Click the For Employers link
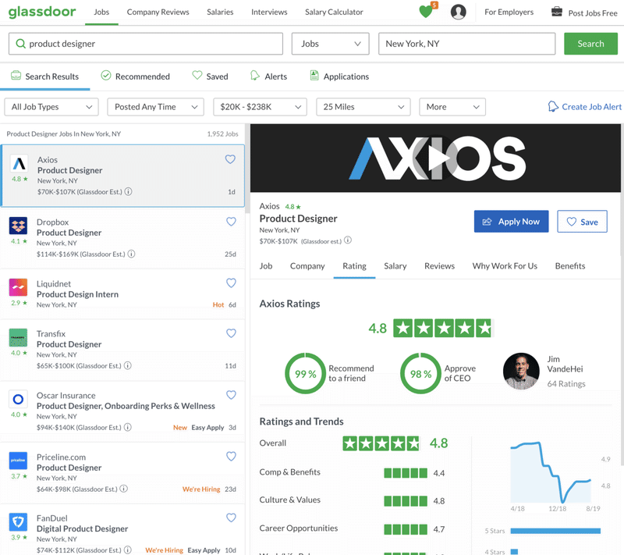This screenshot has width=624, height=555. (x=509, y=12)
